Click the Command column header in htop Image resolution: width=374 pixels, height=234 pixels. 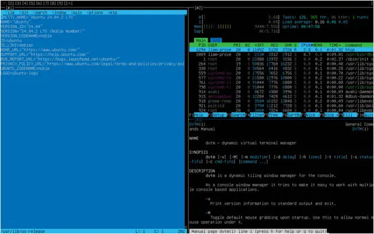[x=353, y=45]
